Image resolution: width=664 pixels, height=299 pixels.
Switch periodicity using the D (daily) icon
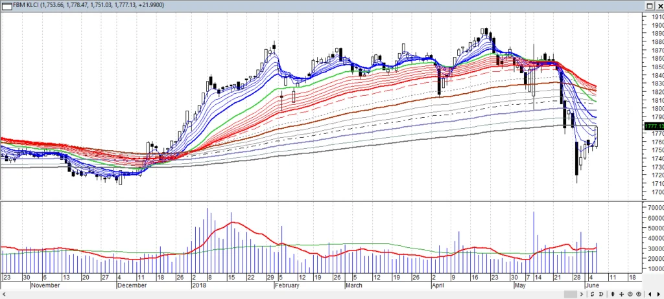[x=601, y=294]
